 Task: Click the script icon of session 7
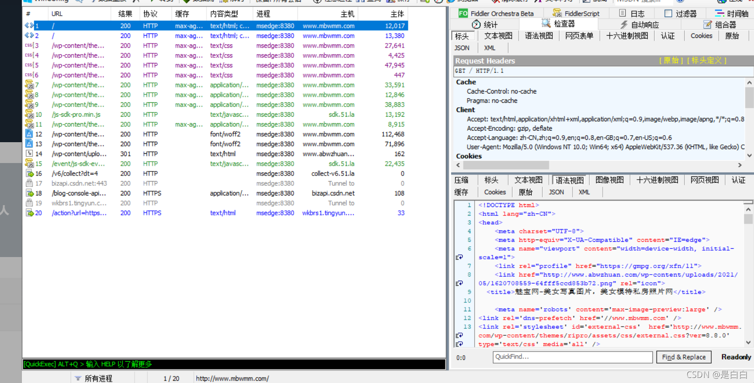coord(29,85)
